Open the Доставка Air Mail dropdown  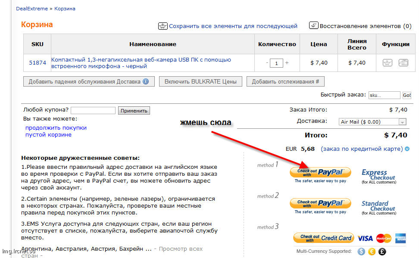click(x=372, y=122)
